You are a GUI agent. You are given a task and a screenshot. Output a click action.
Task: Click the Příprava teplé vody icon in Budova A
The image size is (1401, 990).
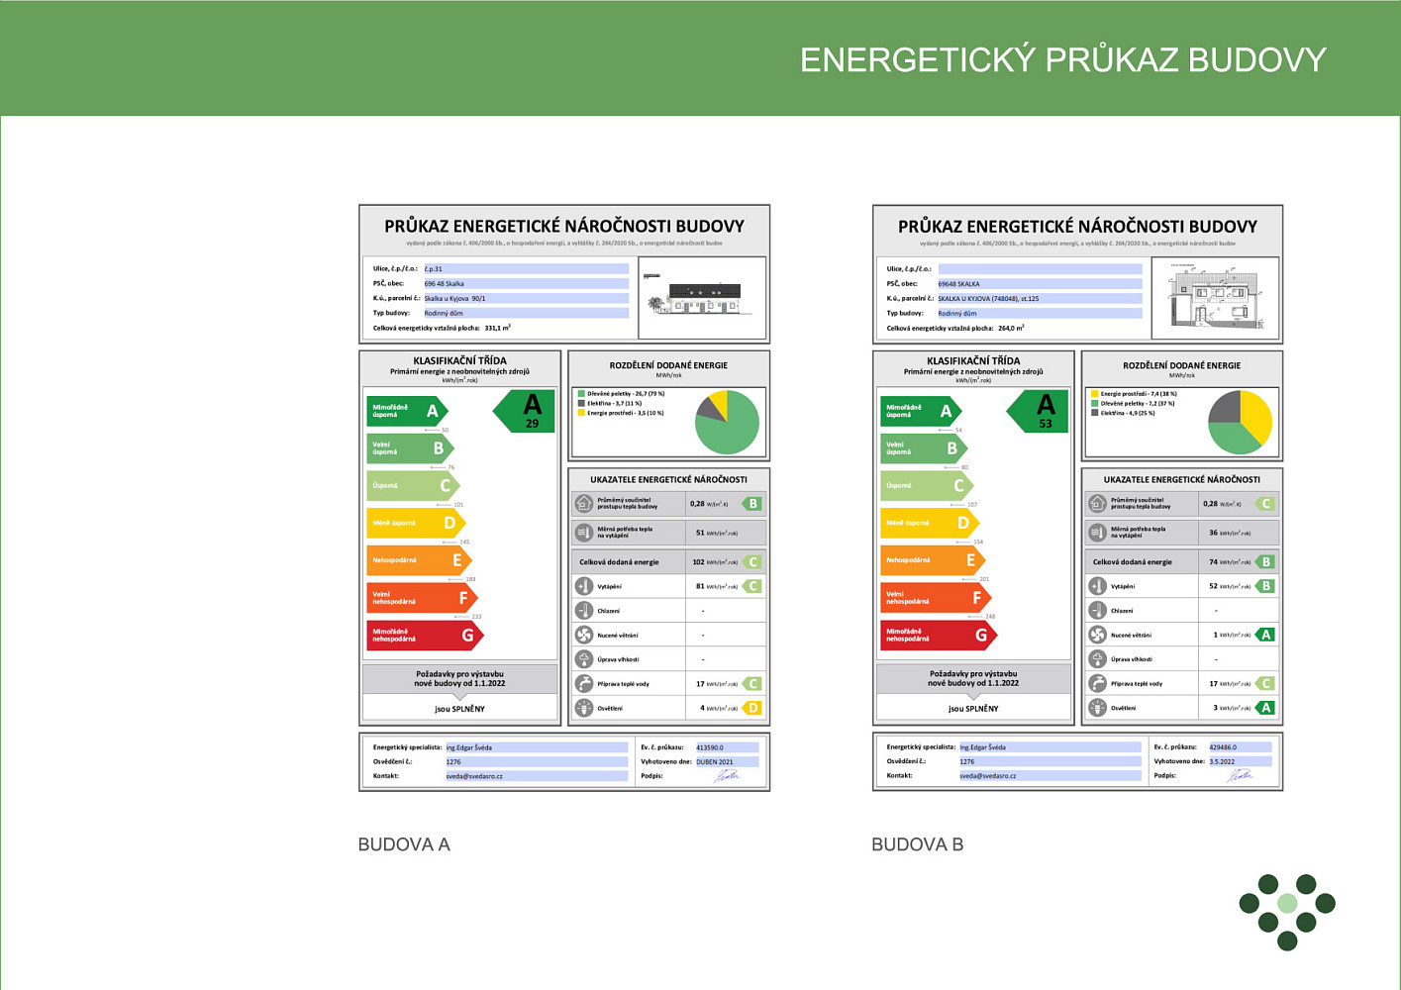(584, 683)
